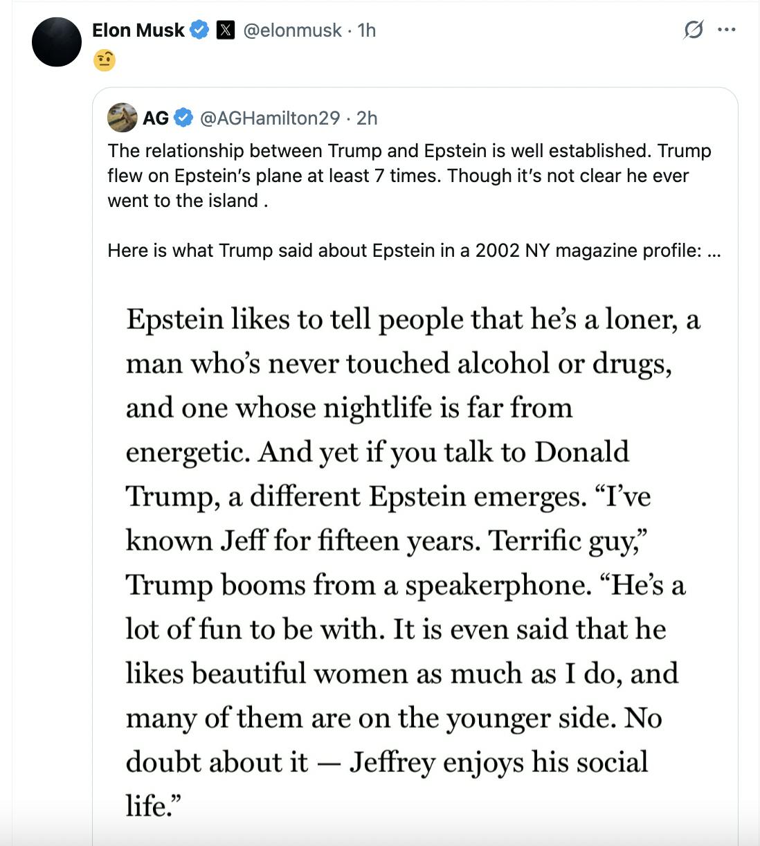760x846 pixels.
Task: Open the quoted post's 2h timestamp
Action: 367,118
